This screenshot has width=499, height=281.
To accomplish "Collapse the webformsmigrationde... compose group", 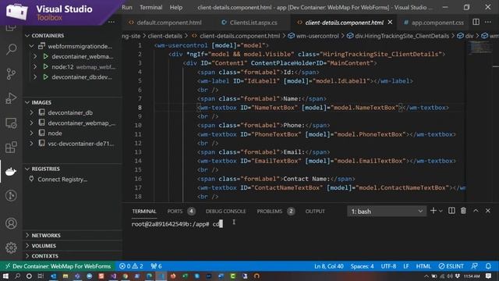I will point(31,46).
